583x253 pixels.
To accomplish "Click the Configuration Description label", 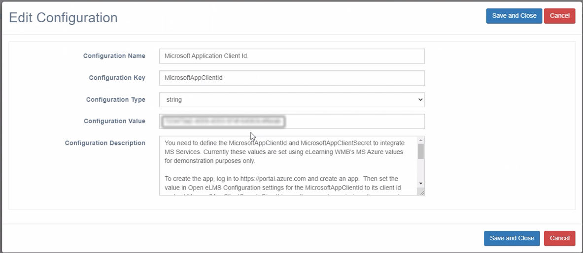I will (x=105, y=143).
